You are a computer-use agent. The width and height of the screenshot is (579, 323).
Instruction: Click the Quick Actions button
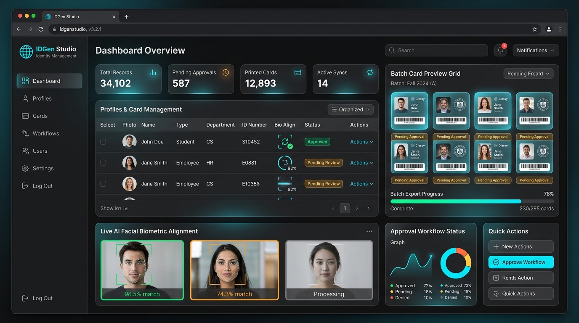[x=521, y=294]
